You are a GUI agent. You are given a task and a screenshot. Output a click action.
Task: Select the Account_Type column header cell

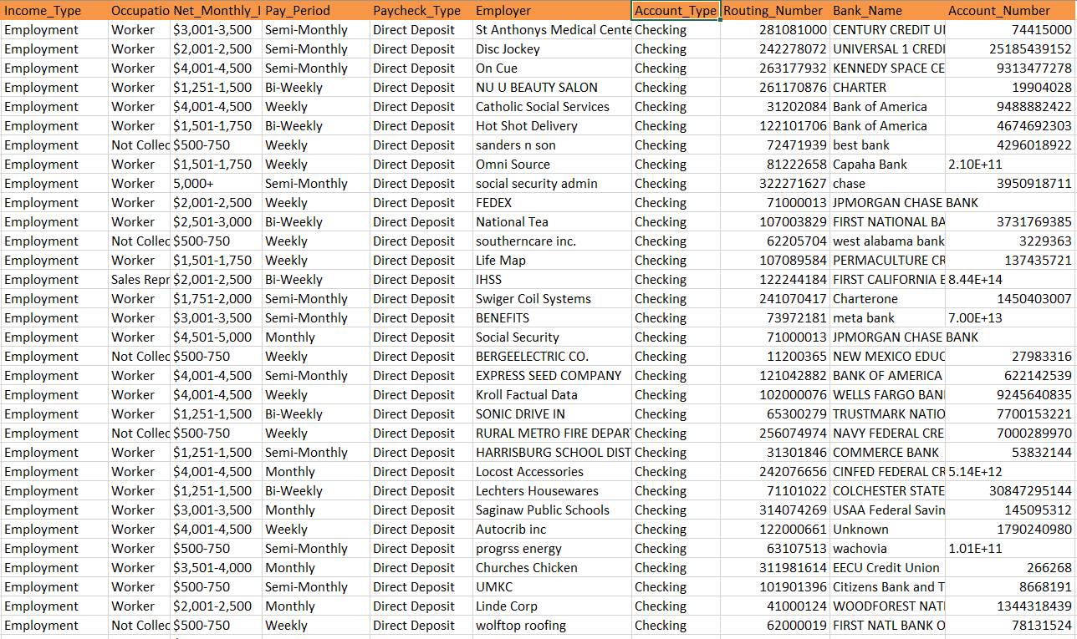[x=676, y=11]
